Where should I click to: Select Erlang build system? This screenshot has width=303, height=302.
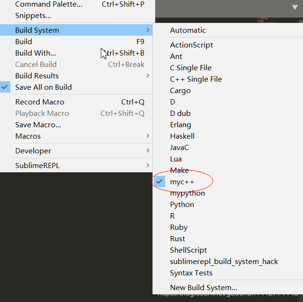228,124
